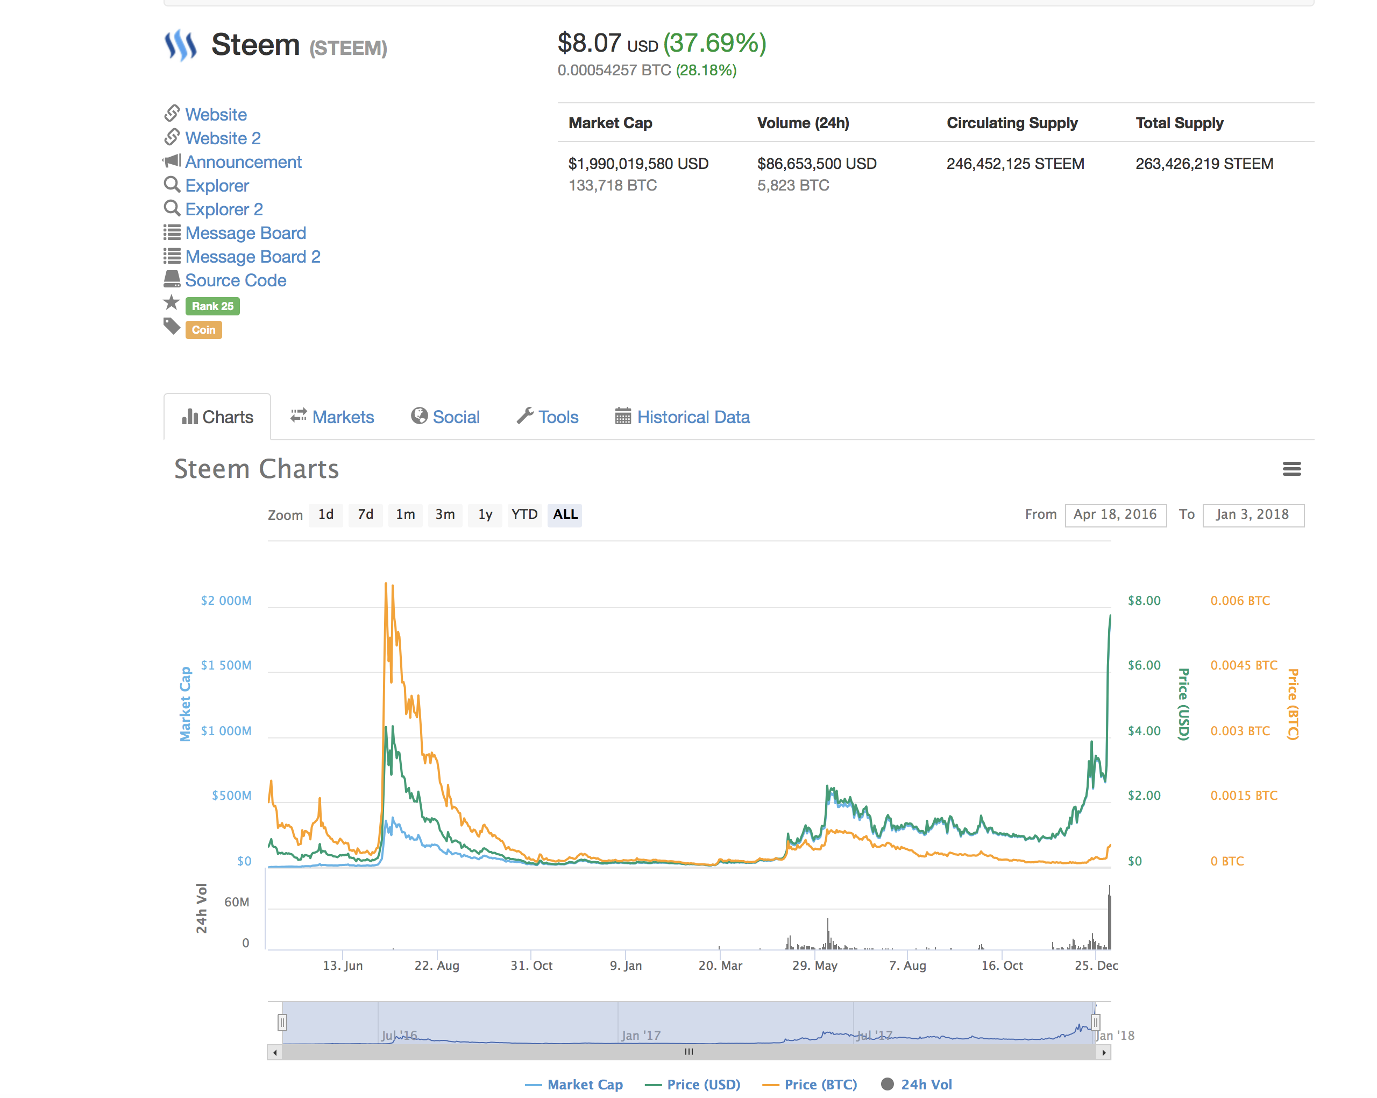
Task: Open the Explorer link
Action: click(217, 185)
